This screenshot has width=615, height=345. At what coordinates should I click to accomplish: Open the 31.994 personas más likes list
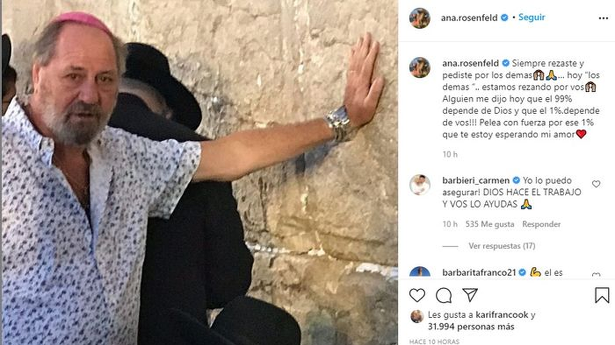tap(471, 327)
